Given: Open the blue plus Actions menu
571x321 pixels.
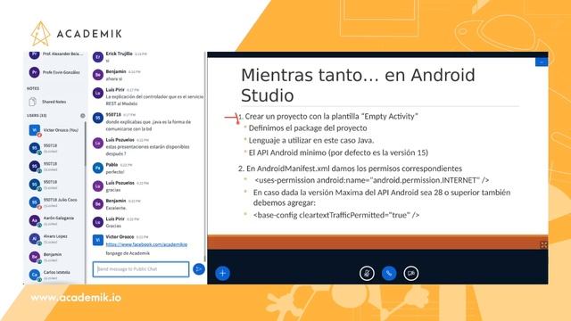Looking at the screenshot, I should [222, 274].
